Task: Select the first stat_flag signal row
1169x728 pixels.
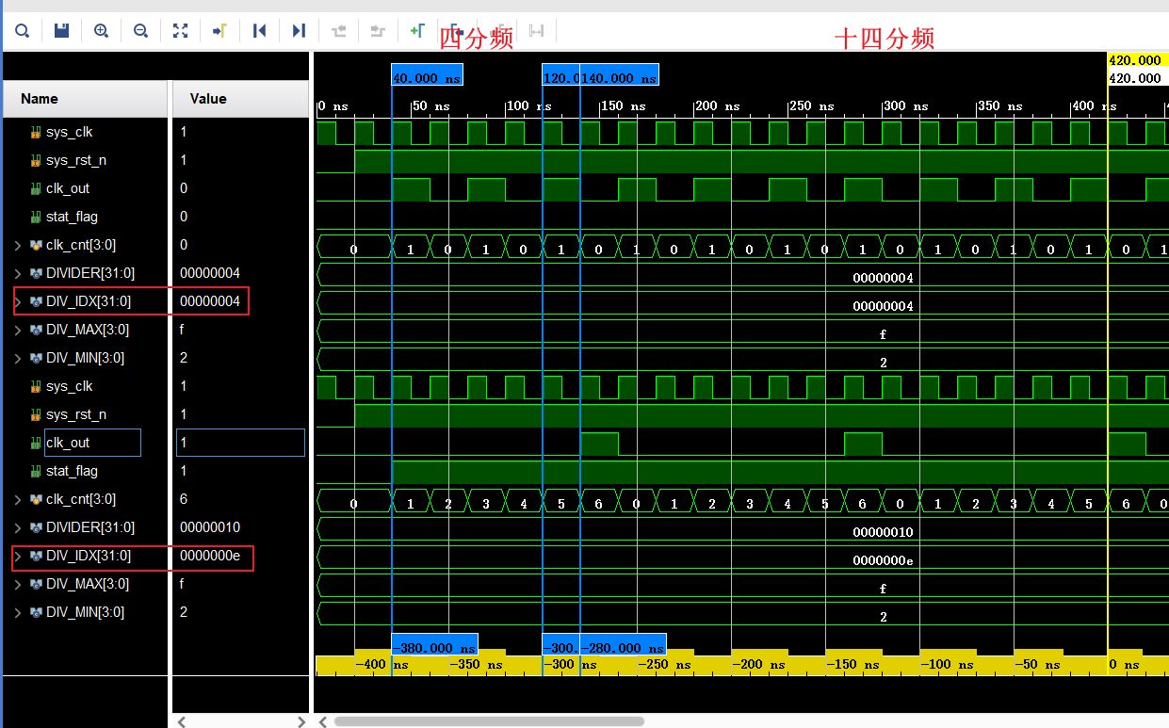Action: click(72, 217)
